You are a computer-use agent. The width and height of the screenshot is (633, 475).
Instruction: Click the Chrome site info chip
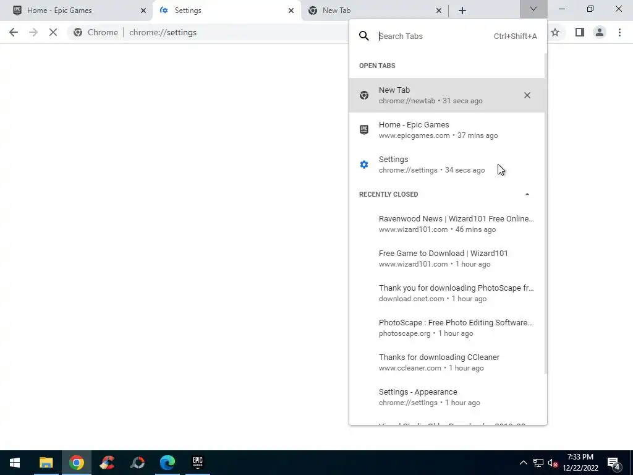coord(96,32)
